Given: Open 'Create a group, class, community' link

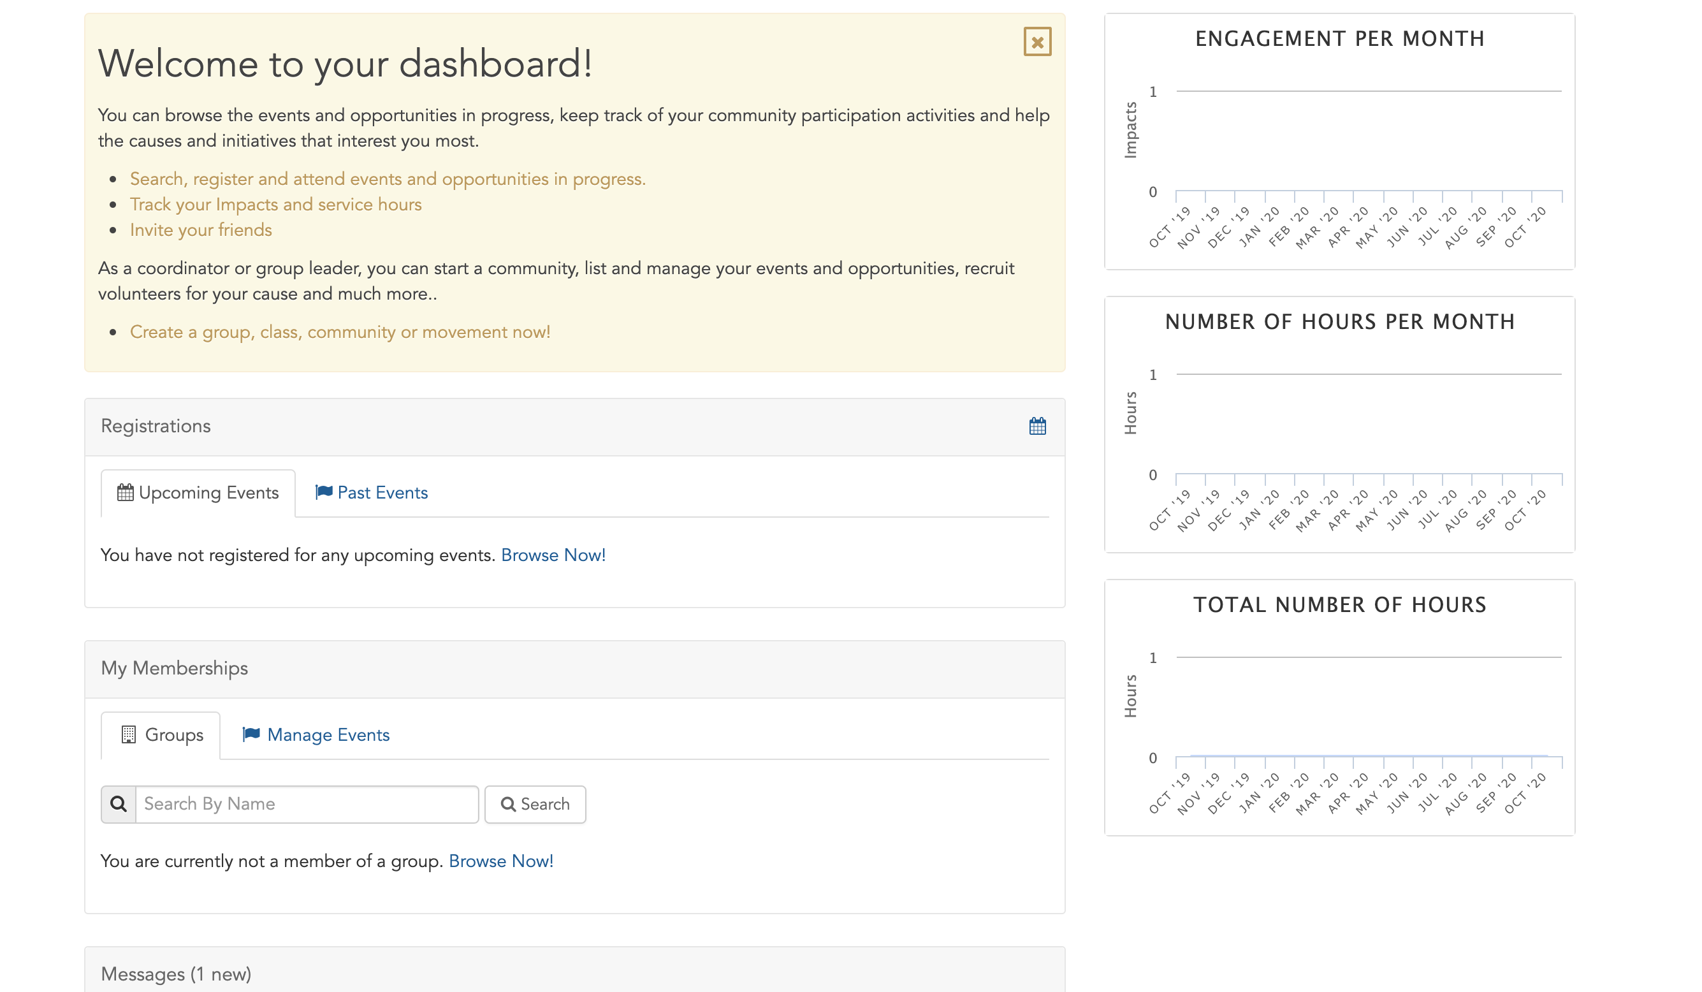Looking at the screenshot, I should [x=340, y=332].
